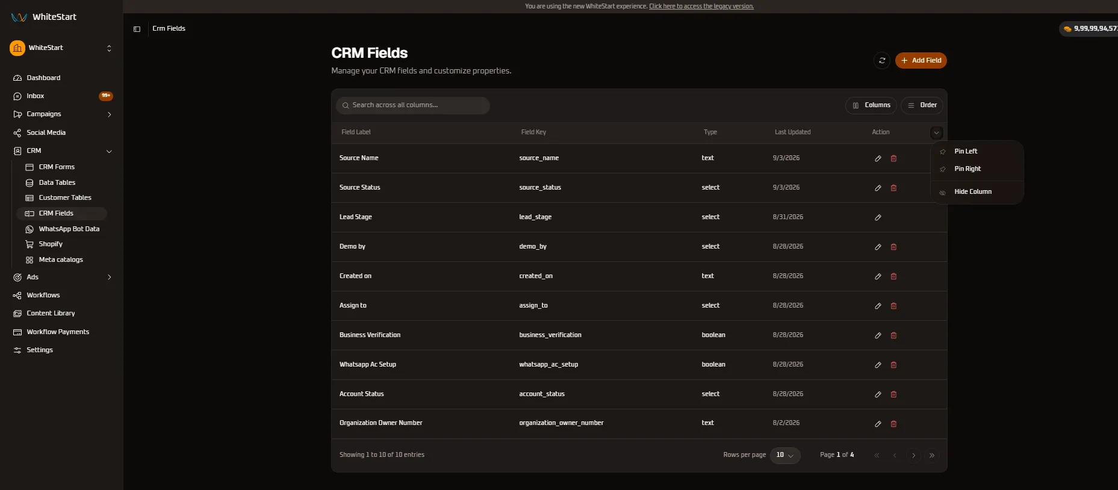
Task: Choose Hide Column option
Action: point(977,192)
